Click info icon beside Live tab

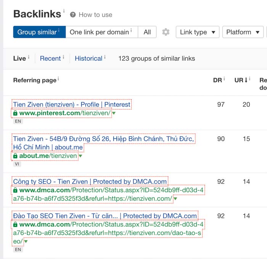pyautogui.click(x=29, y=57)
